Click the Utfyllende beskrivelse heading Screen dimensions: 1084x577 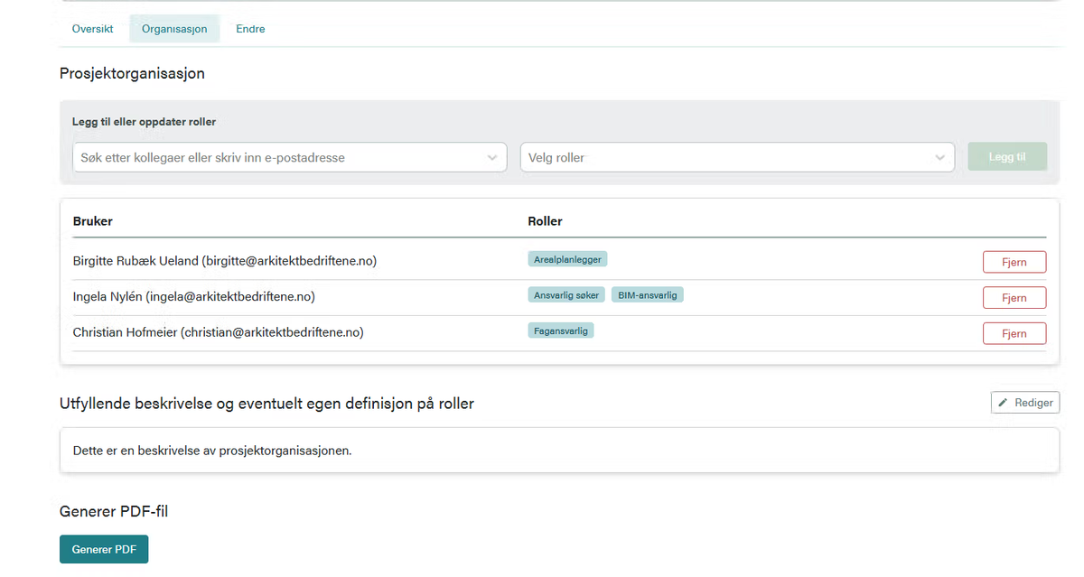(x=267, y=404)
